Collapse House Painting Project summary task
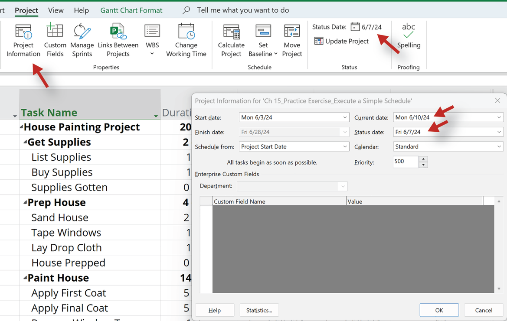Image resolution: width=507 pixels, height=321 pixels. (21, 127)
